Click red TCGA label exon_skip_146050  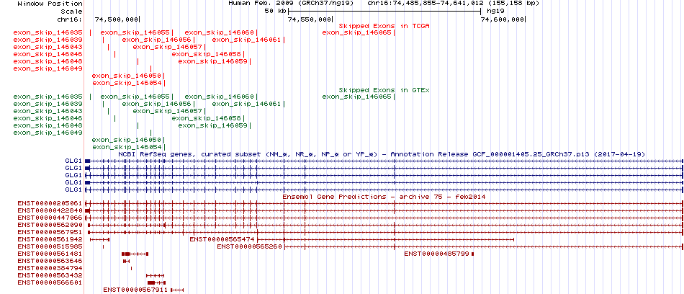tap(127, 76)
